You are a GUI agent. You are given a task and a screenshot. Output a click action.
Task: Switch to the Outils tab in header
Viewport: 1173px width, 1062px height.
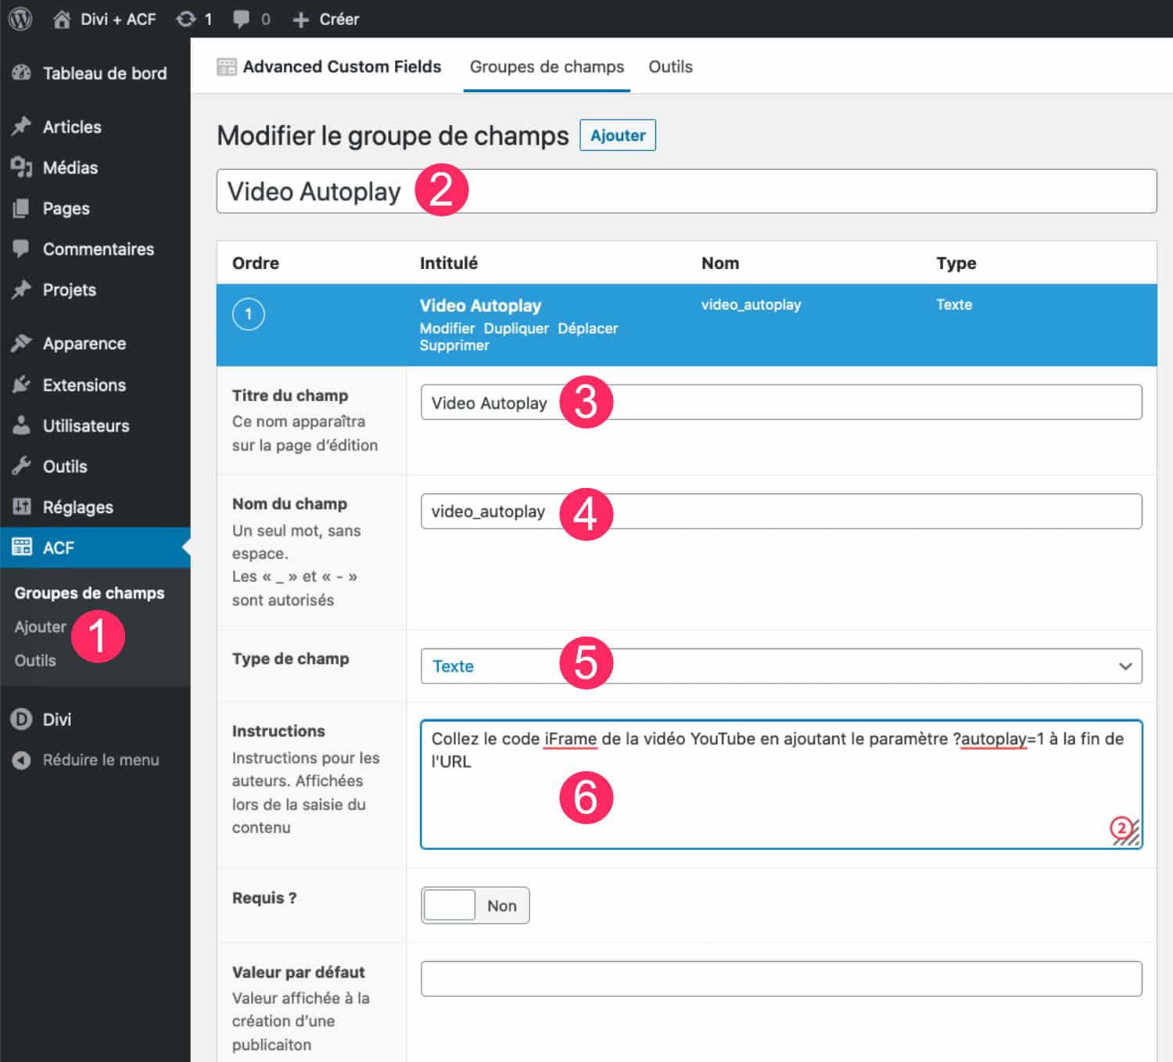[670, 66]
